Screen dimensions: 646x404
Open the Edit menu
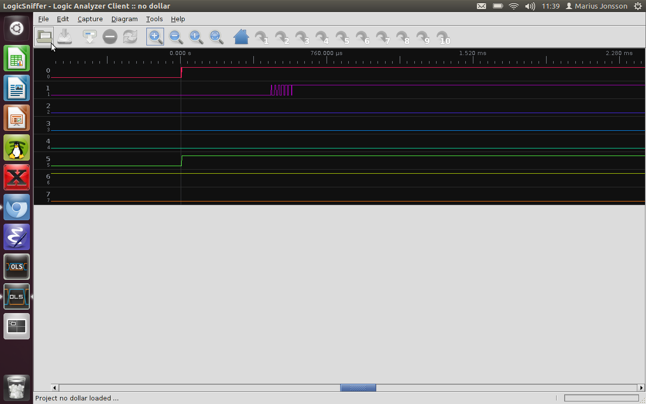tap(63, 19)
